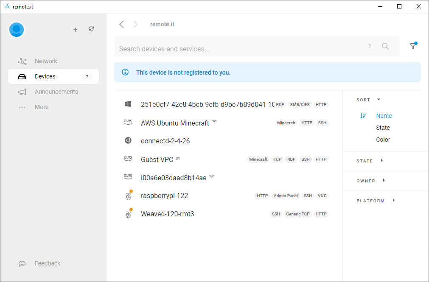Click the remote.it app icon in title bar
Viewport: 429px width, 282px height.
[7, 6]
